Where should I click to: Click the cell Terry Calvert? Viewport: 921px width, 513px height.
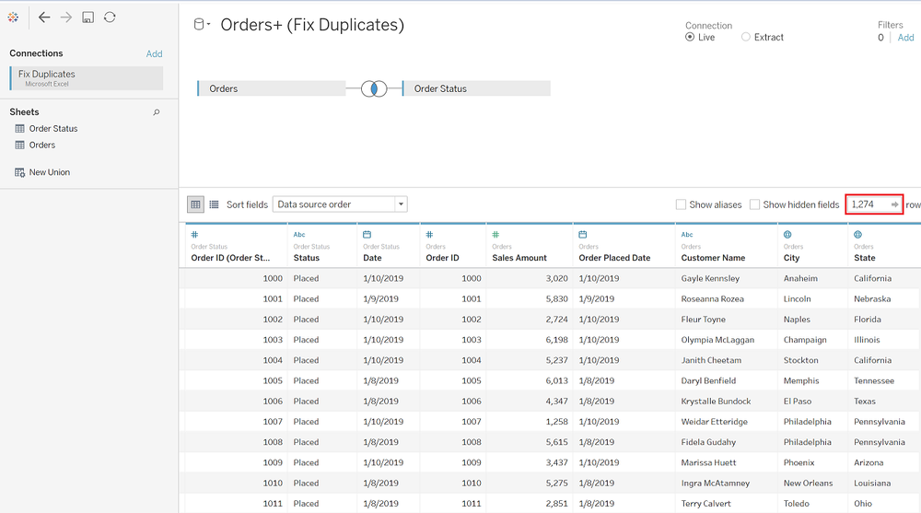(x=706, y=504)
